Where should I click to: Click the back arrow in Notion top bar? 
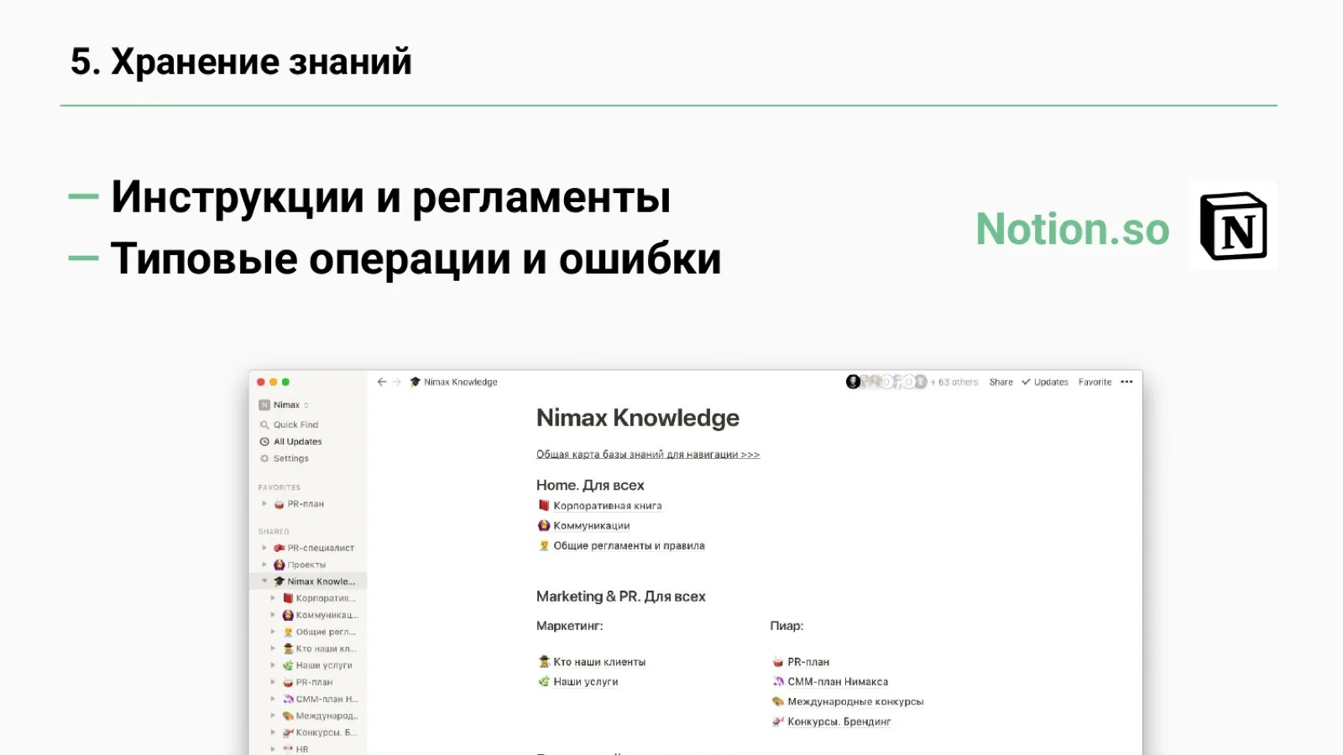click(x=382, y=382)
